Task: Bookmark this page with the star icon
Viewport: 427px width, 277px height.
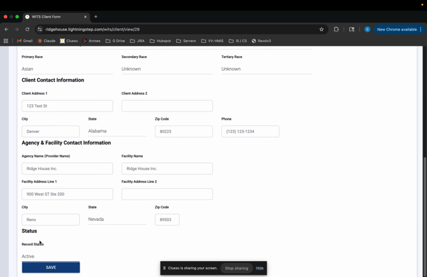Action: pos(321,29)
